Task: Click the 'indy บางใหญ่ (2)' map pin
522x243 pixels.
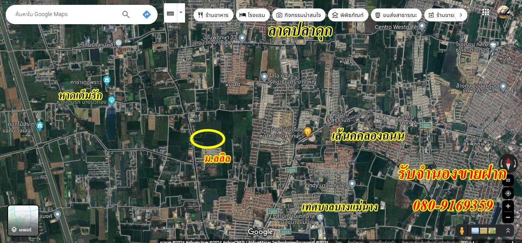Action: (x=352, y=184)
